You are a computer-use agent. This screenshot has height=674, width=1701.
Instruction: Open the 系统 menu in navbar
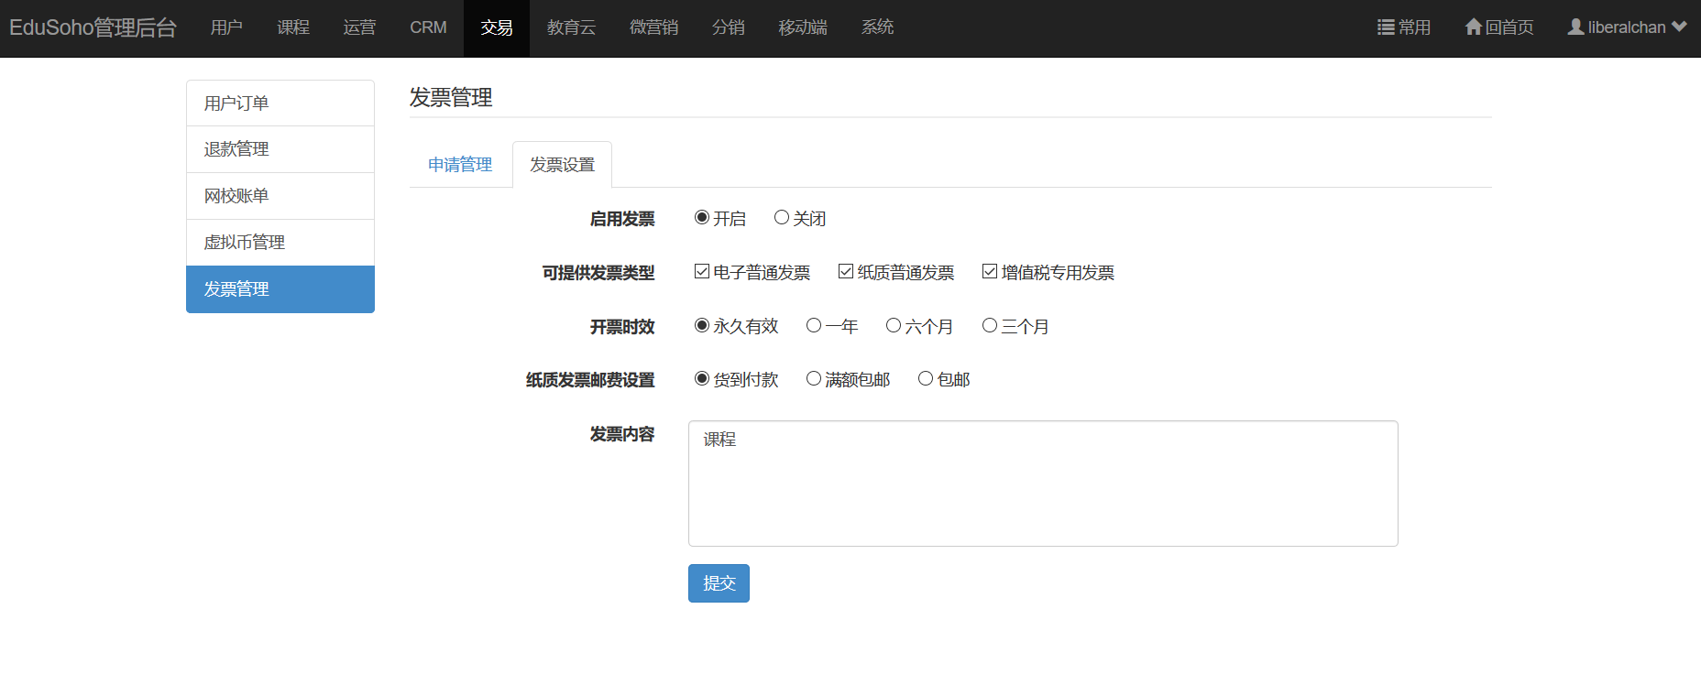pos(877,27)
